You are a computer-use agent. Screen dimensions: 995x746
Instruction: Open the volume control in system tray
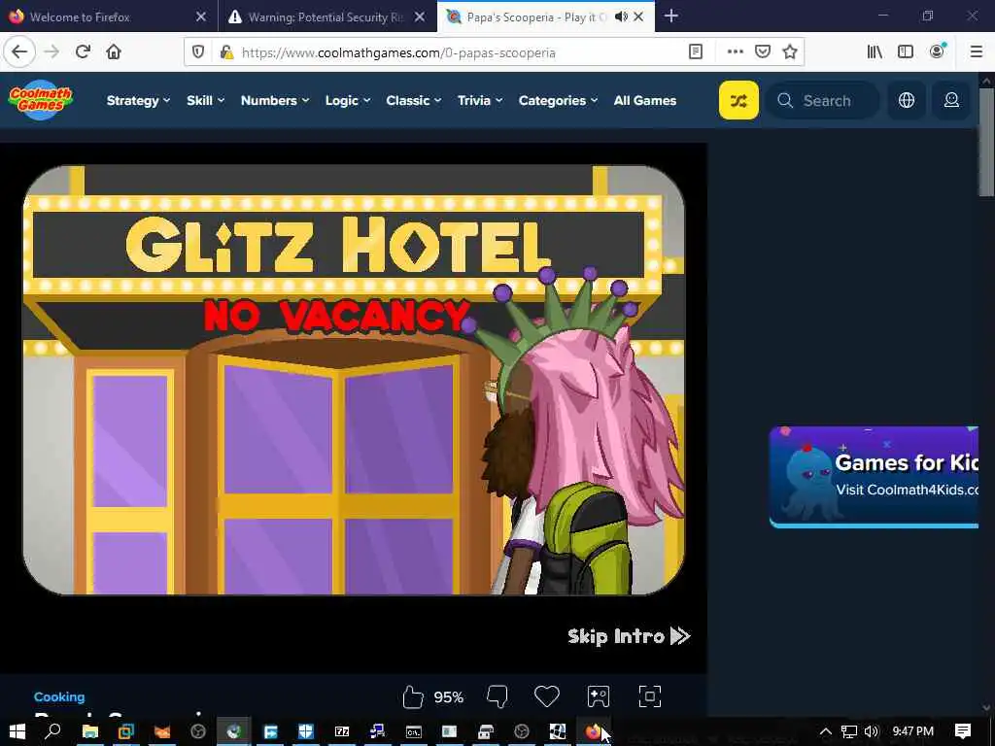pos(872,731)
